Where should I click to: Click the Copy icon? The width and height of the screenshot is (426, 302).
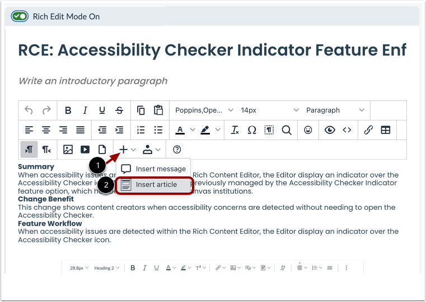[141, 110]
